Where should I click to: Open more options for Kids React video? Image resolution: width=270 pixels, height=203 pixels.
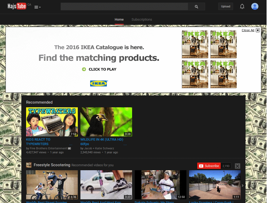(x=71, y=145)
